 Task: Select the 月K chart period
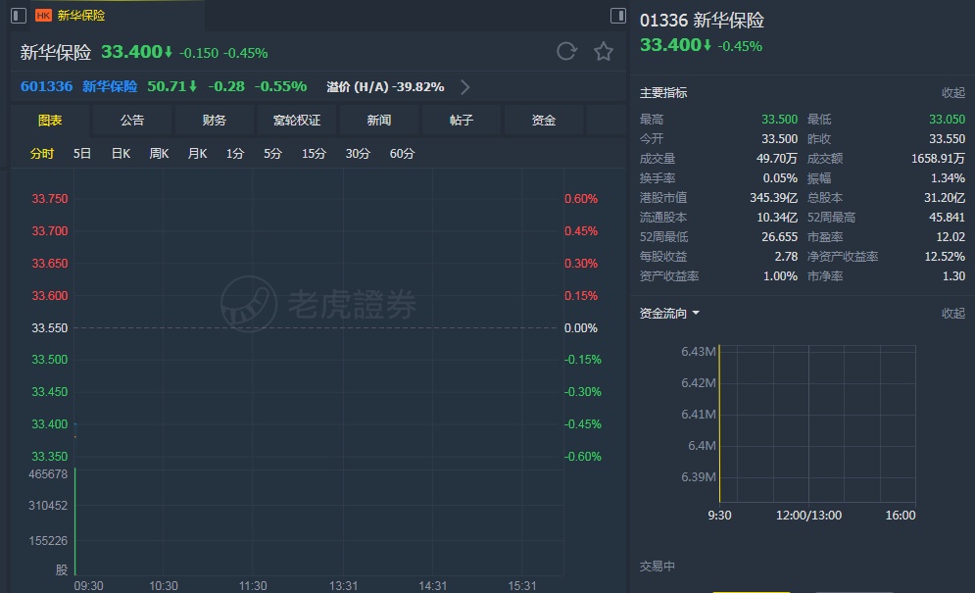click(x=197, y=154)
